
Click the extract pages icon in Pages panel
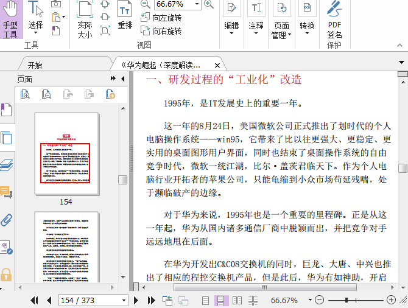[x=68, y=94]
